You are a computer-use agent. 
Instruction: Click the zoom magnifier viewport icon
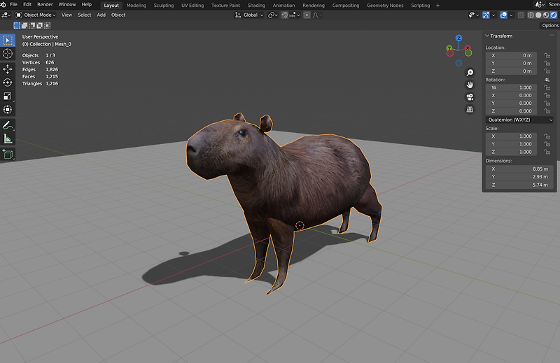[470, 73]
